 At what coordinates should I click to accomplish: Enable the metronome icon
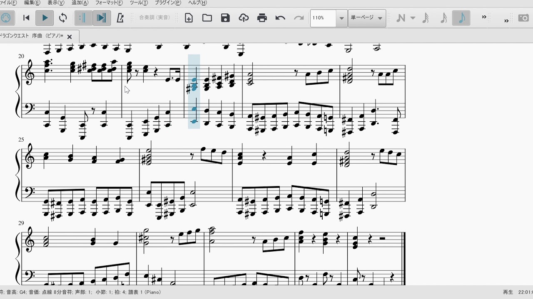point(120,18)
